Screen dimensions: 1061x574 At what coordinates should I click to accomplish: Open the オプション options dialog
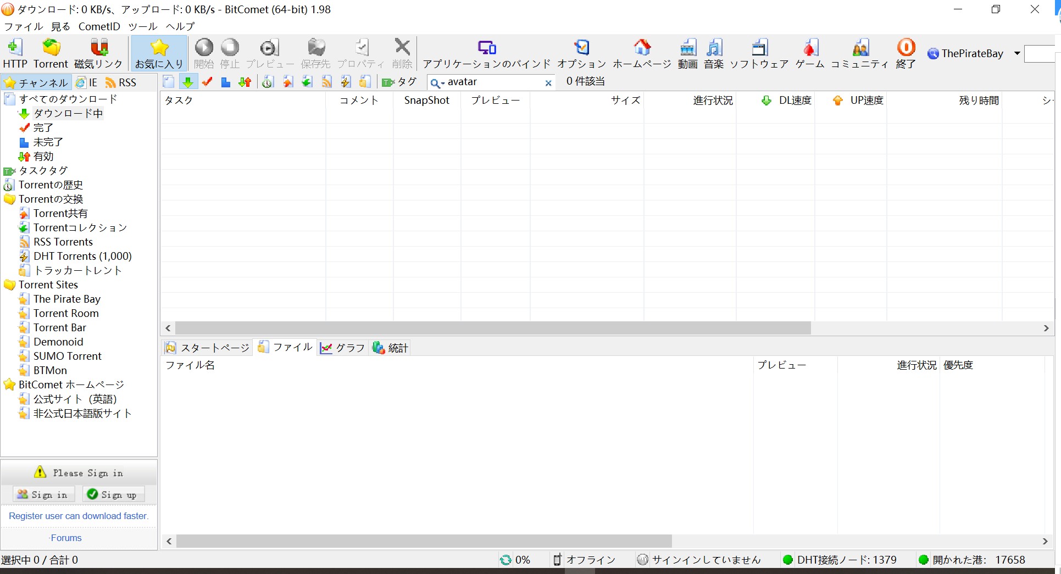point(581,53)
